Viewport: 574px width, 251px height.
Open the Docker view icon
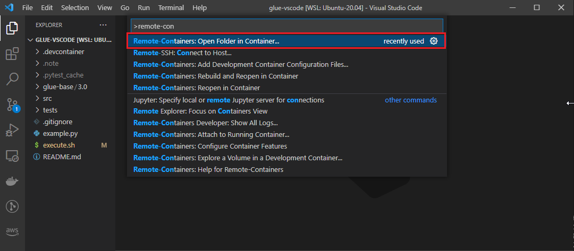click(12, 181)
